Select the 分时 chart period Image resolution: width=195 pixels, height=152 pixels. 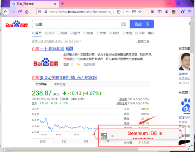click(43, 141)
